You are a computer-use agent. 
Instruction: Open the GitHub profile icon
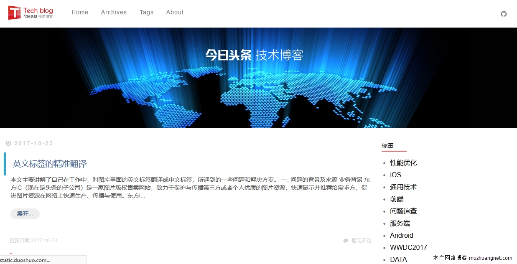(504, 14)
